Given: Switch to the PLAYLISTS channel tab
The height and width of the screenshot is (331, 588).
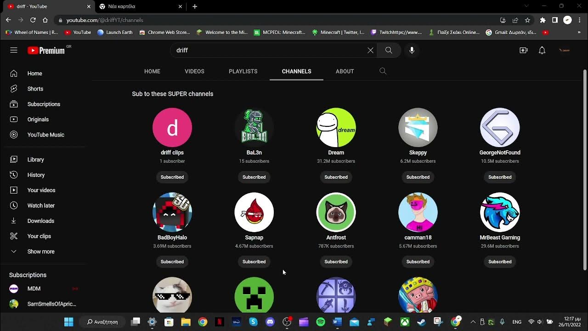Looking at the screenshot, I should [243, 71].
